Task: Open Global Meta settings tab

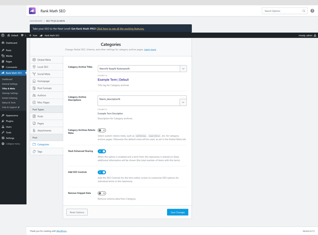Action: 47,60
